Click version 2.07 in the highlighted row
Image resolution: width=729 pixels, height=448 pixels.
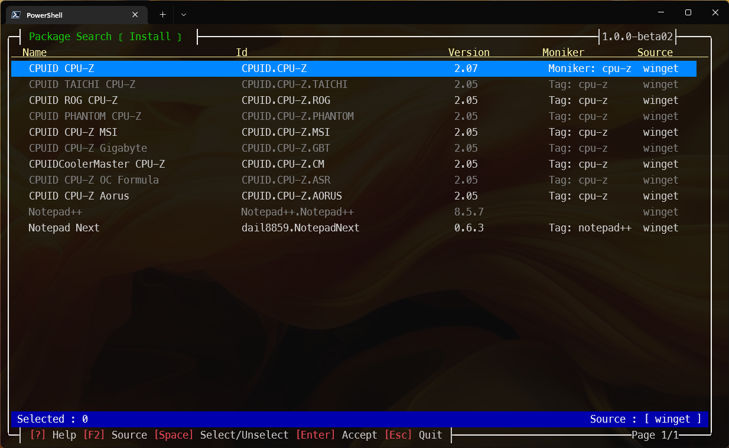coord(466,68)
